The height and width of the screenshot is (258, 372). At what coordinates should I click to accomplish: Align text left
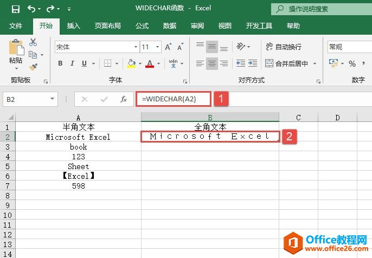click(200, 63)
